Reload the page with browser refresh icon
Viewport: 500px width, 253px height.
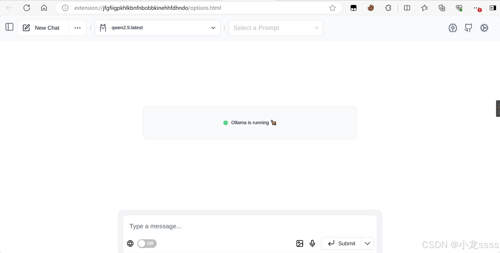[27, 8]
